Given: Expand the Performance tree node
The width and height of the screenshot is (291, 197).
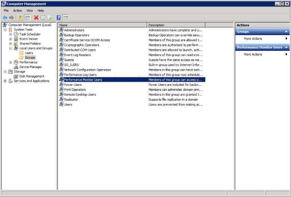Looking at the screenshot, I should point(10,62).
